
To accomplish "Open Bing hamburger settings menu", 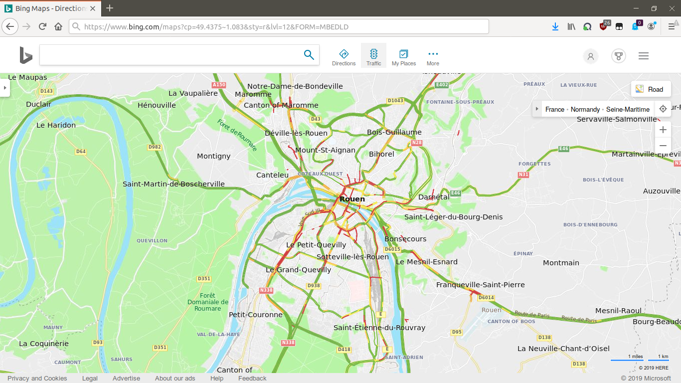I will (644, 56).
